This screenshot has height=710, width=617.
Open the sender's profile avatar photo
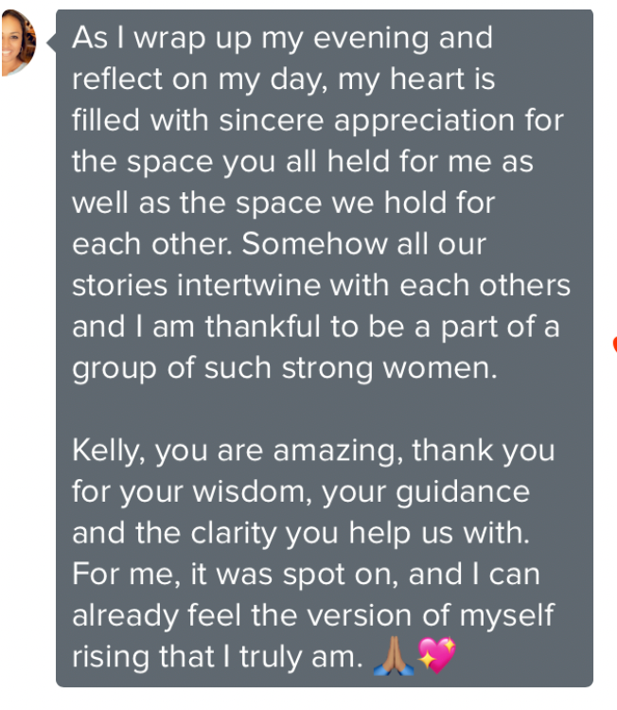(18, 43)
